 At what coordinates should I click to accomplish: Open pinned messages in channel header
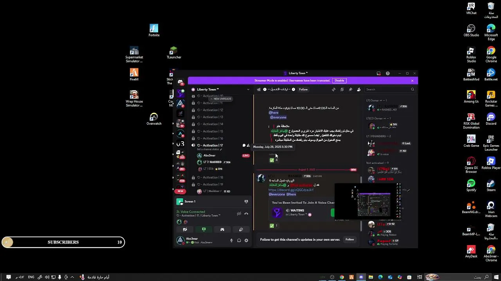350,89
